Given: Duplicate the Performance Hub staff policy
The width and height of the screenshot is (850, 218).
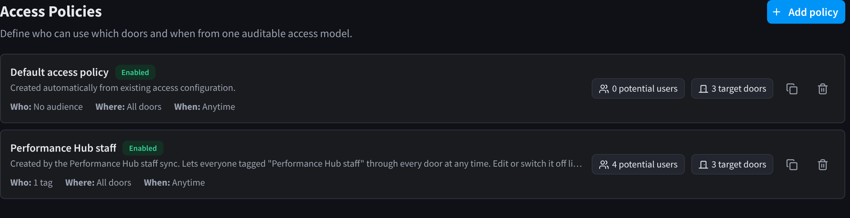Looking at the screenshot, I should [792, 165].
